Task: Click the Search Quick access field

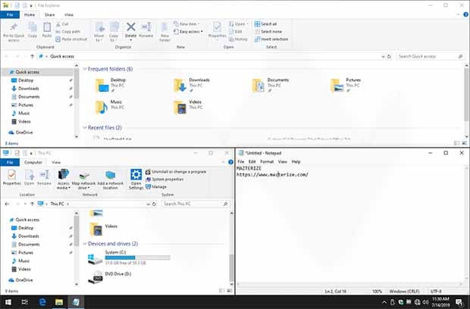Action: click(x=431, y=56)
